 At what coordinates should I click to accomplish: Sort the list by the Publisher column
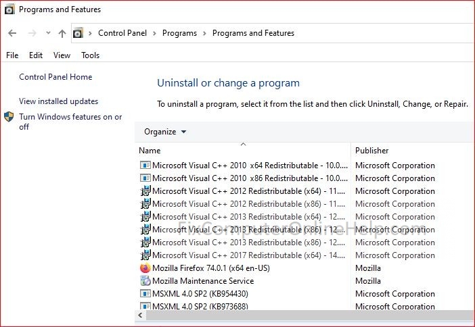[x=413, y=151]
